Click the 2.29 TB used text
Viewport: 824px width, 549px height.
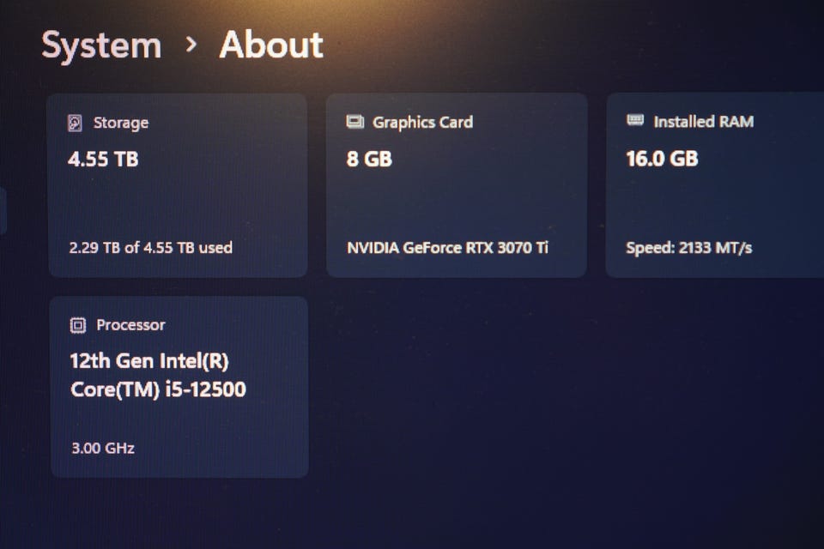(x=151, y=247)
